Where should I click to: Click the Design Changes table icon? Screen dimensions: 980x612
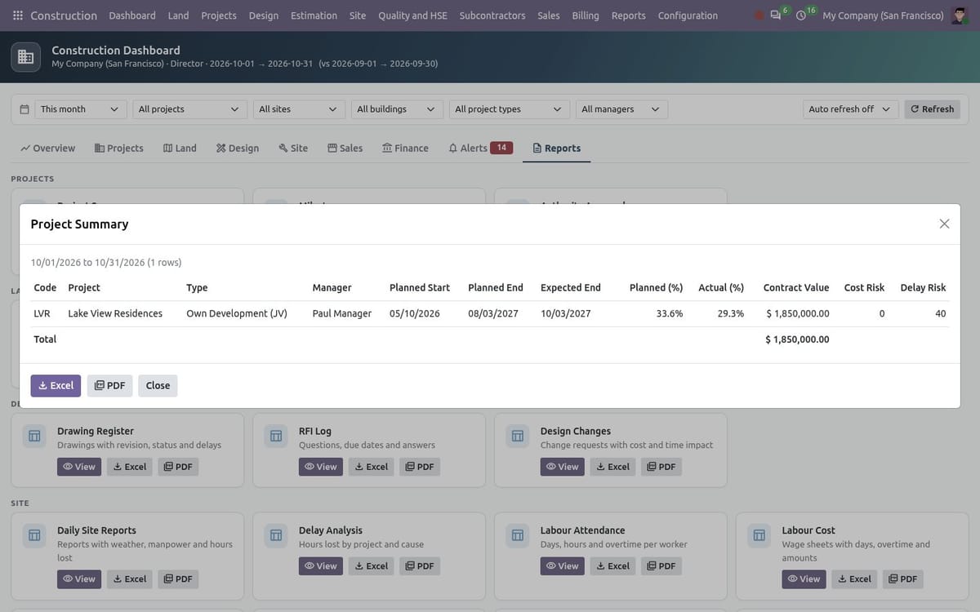(518, 437)
